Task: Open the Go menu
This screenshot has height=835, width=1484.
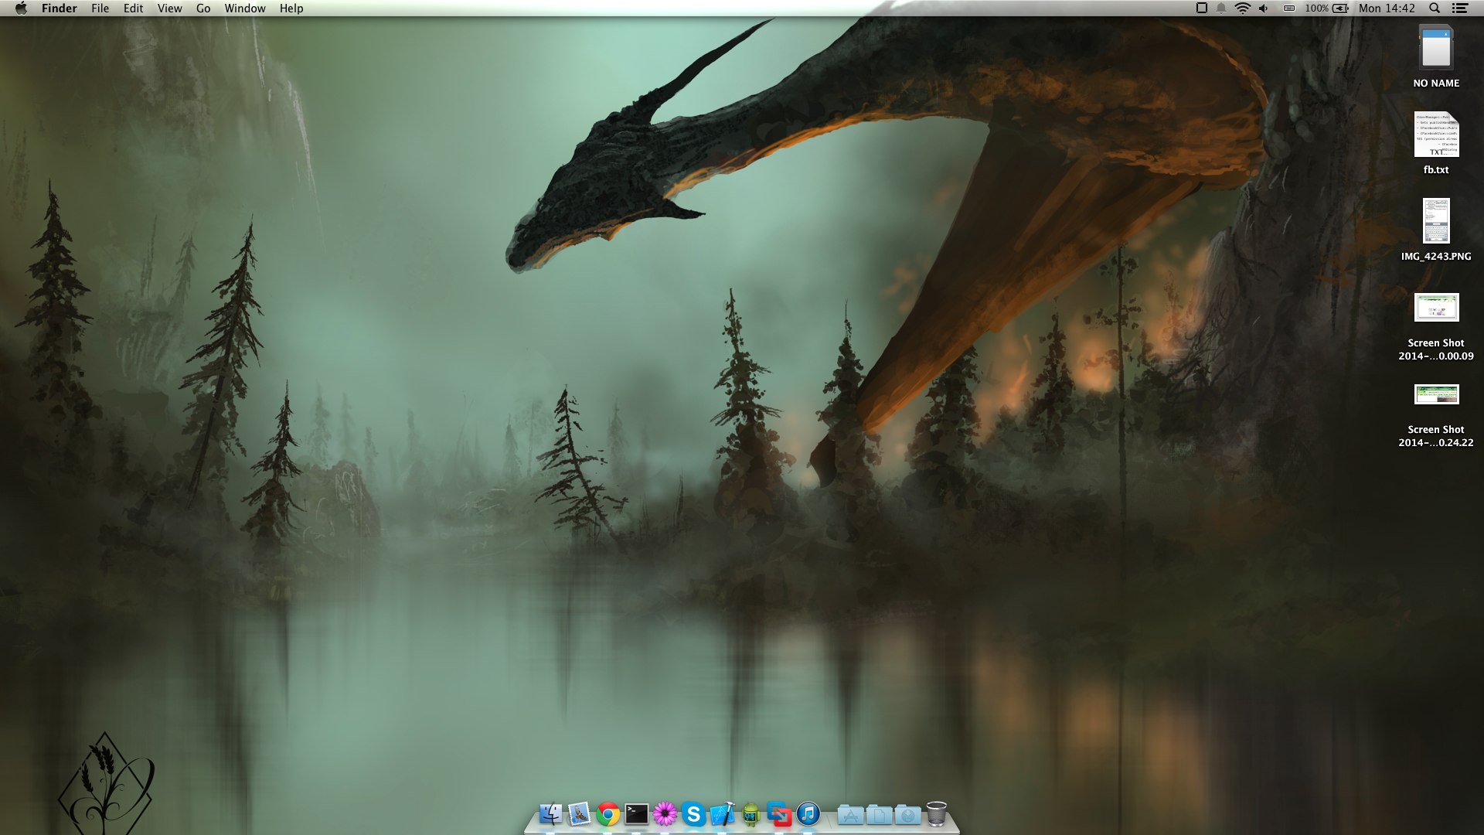Action: point(203,9)
